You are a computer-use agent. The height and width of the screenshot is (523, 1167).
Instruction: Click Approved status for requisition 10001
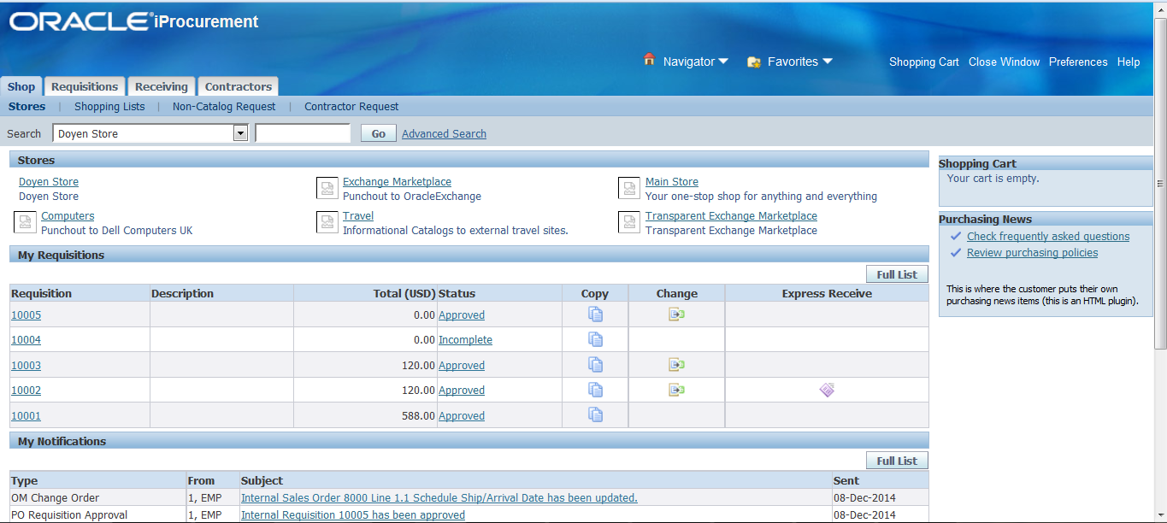(x=462, y=415)
